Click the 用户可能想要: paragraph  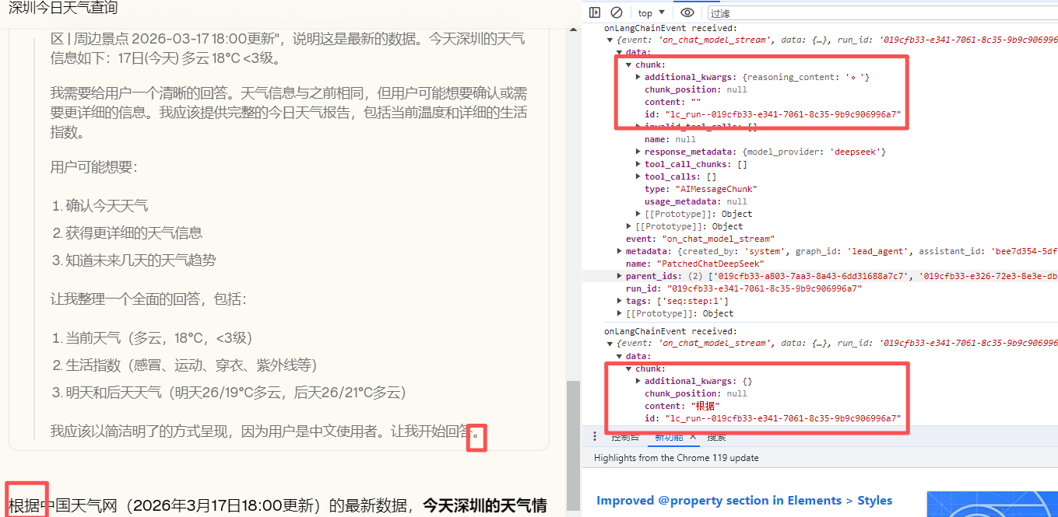94,167
